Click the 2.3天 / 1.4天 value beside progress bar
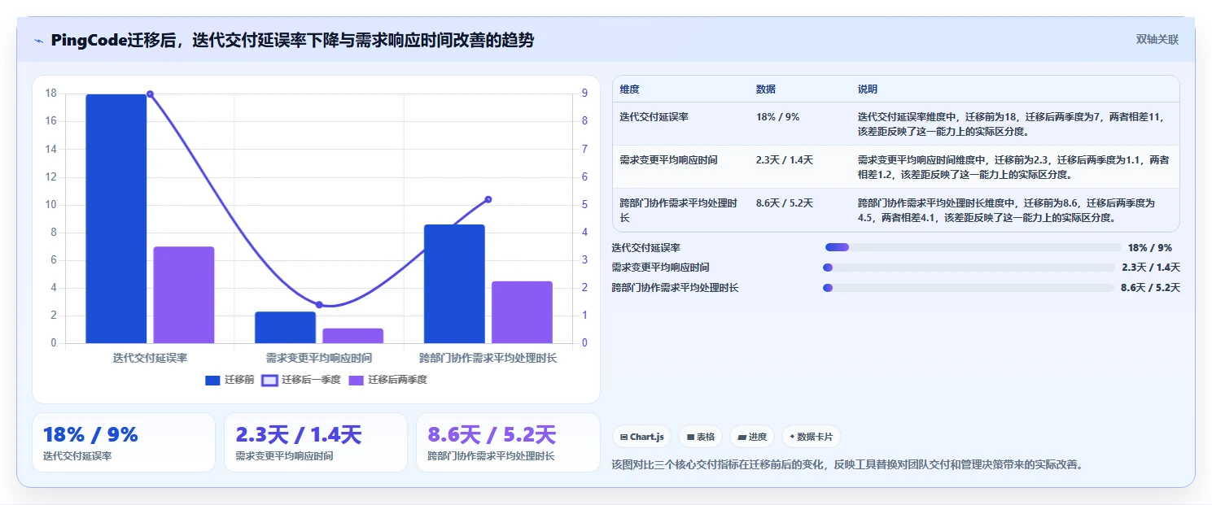The width and height of the screenshot is (1212, 505). (1151, 268)
